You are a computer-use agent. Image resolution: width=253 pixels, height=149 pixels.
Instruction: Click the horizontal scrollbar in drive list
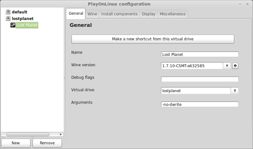(27, 134)
